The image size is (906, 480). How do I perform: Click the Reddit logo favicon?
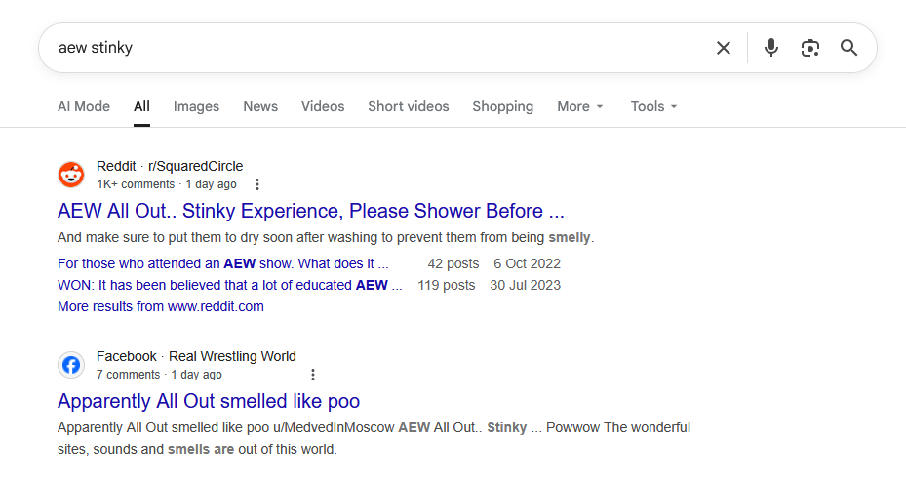click(x=71, y=175)
